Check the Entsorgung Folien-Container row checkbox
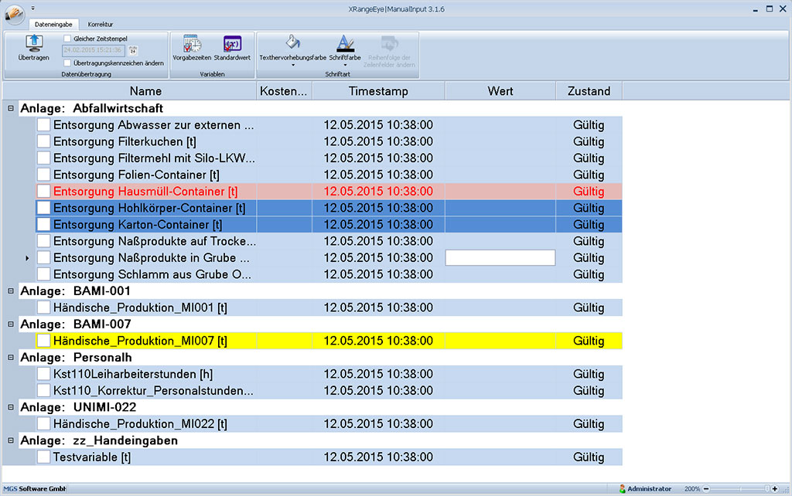Image resolution: width=792 pixels, height=496 pixels. 44,175
